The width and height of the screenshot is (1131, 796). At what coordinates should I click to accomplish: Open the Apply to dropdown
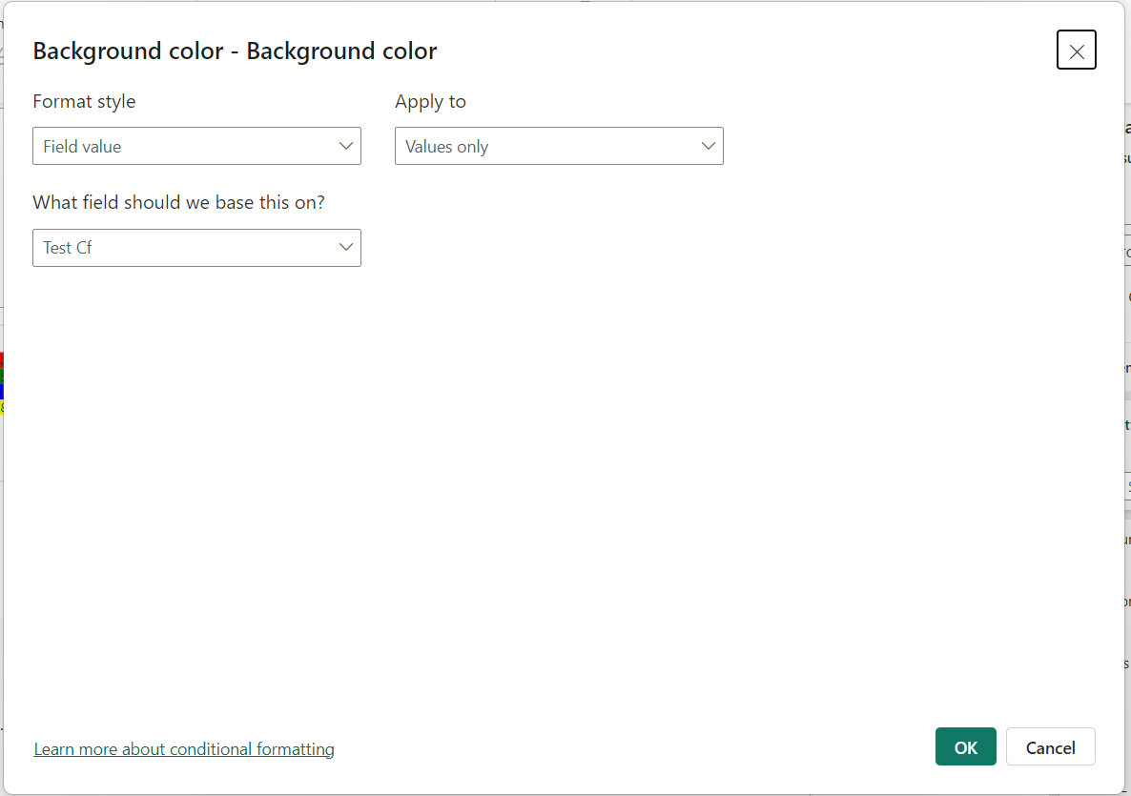point(559,146)
